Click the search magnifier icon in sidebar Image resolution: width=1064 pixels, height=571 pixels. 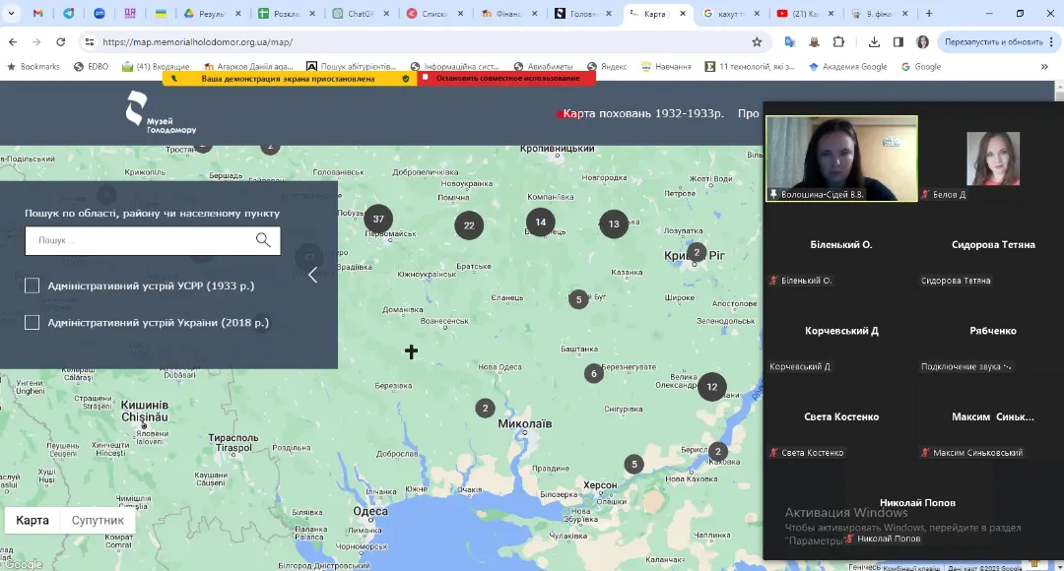[x=263, y=240]
